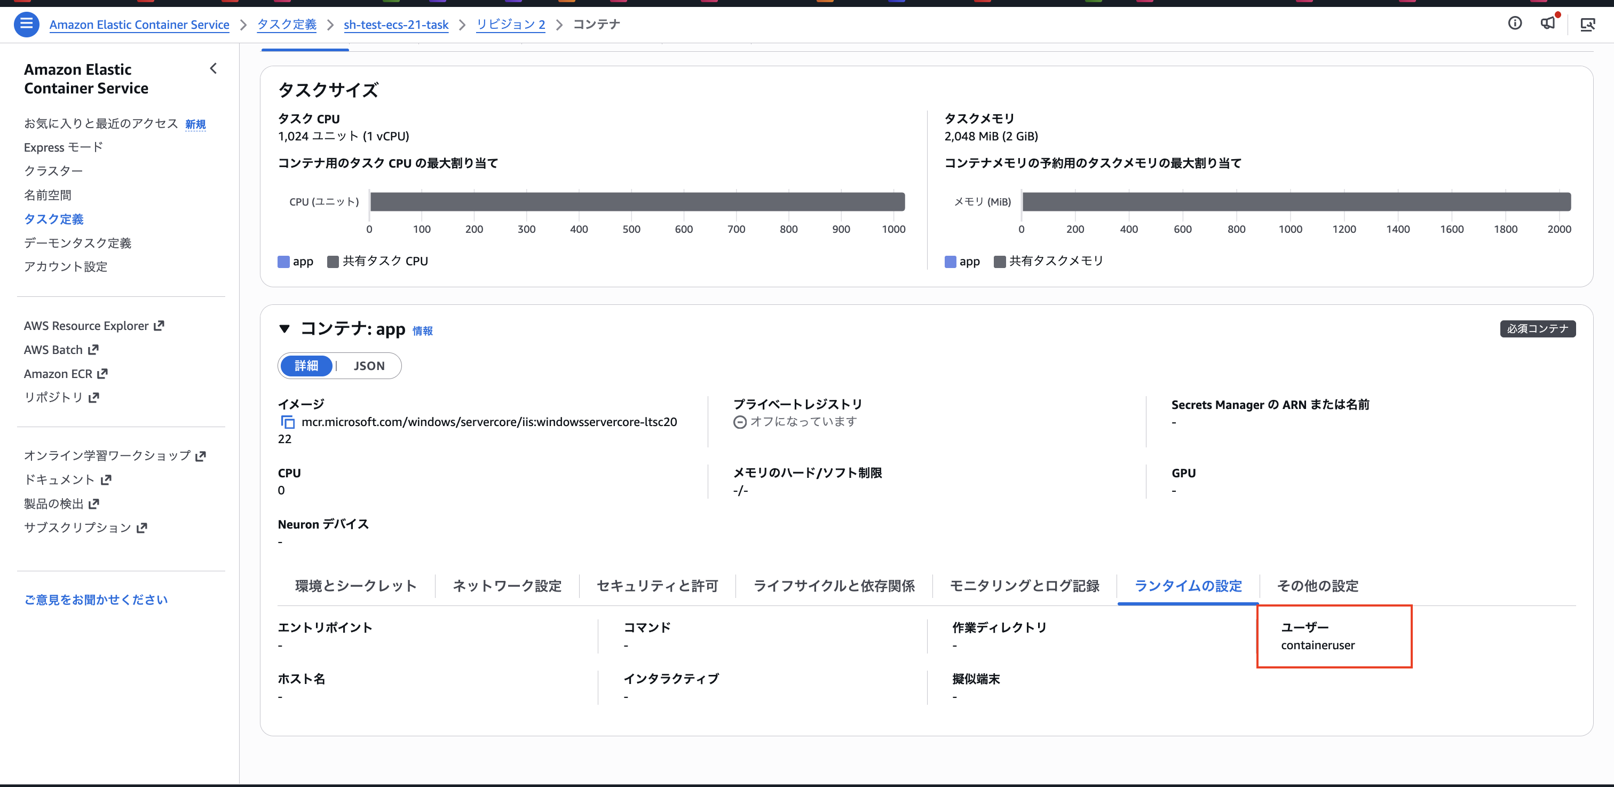The height and width of the screenshot is (787, 1614).
Task: Open Express モード in sidebar
Action: pyautogui.click(x=64, y=147)
